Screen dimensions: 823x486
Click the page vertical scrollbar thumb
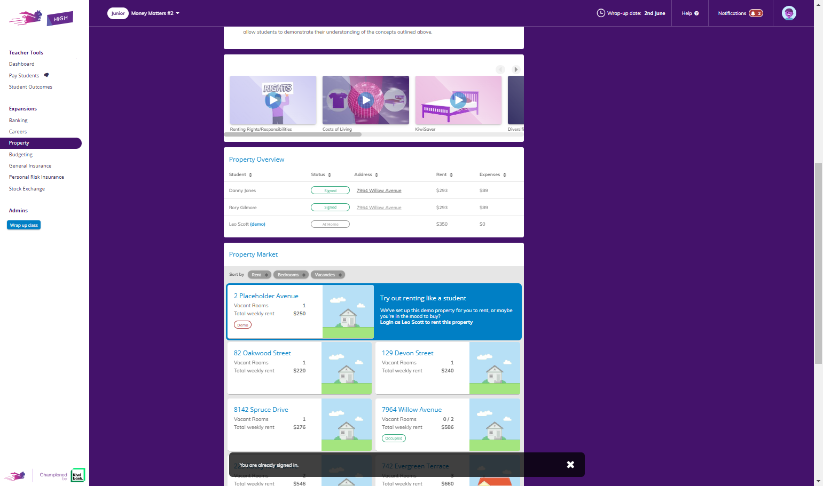(818, 264)
